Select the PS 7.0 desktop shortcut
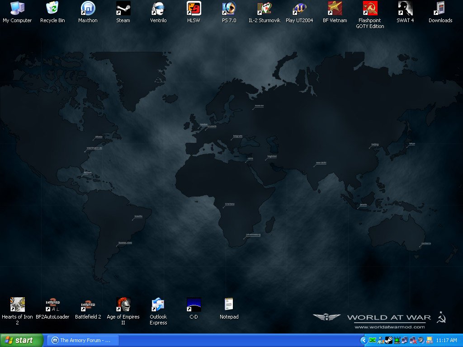The height and width of the screenshot is (347, 463). coord(229,9)
